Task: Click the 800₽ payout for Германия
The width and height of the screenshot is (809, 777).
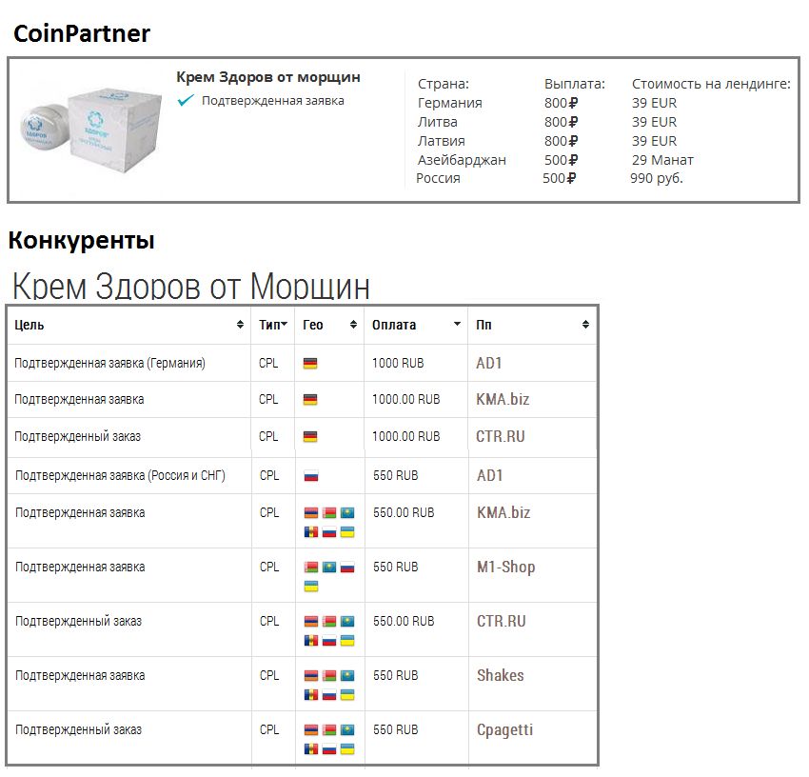Action: (561, 103)
